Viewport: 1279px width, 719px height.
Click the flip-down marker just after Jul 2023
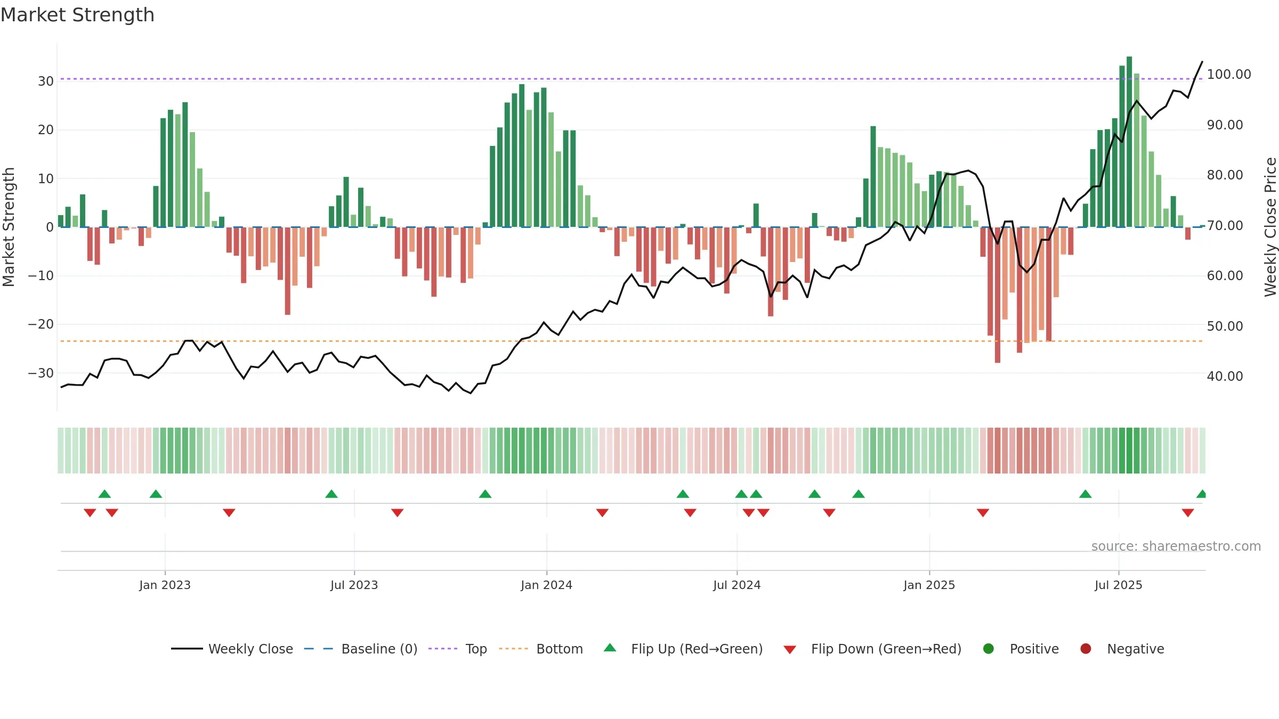coord(398,513)
